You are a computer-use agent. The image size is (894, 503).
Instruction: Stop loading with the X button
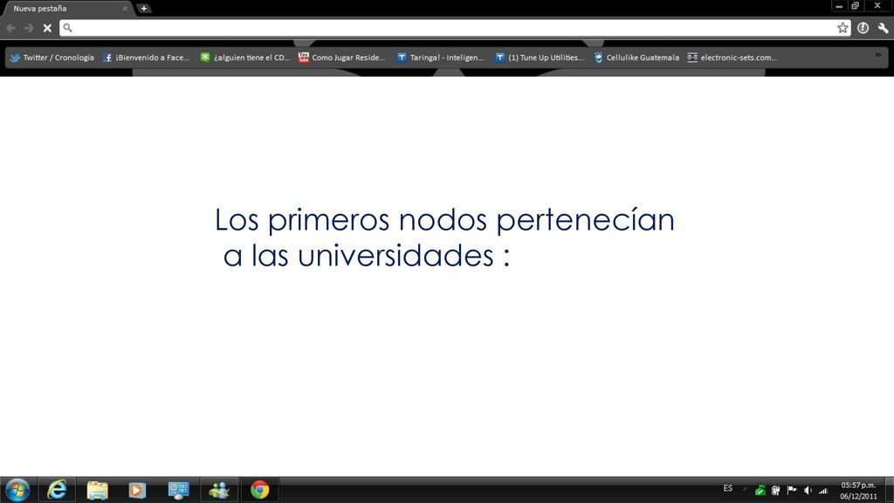(x=47, y=27)
